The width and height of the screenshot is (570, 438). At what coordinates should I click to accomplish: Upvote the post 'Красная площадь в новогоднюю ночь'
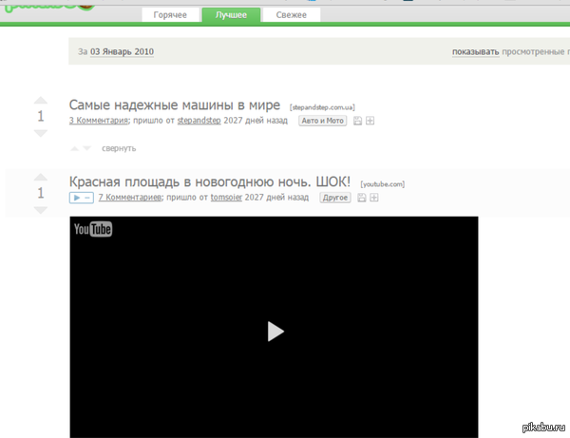coord(40,177)
